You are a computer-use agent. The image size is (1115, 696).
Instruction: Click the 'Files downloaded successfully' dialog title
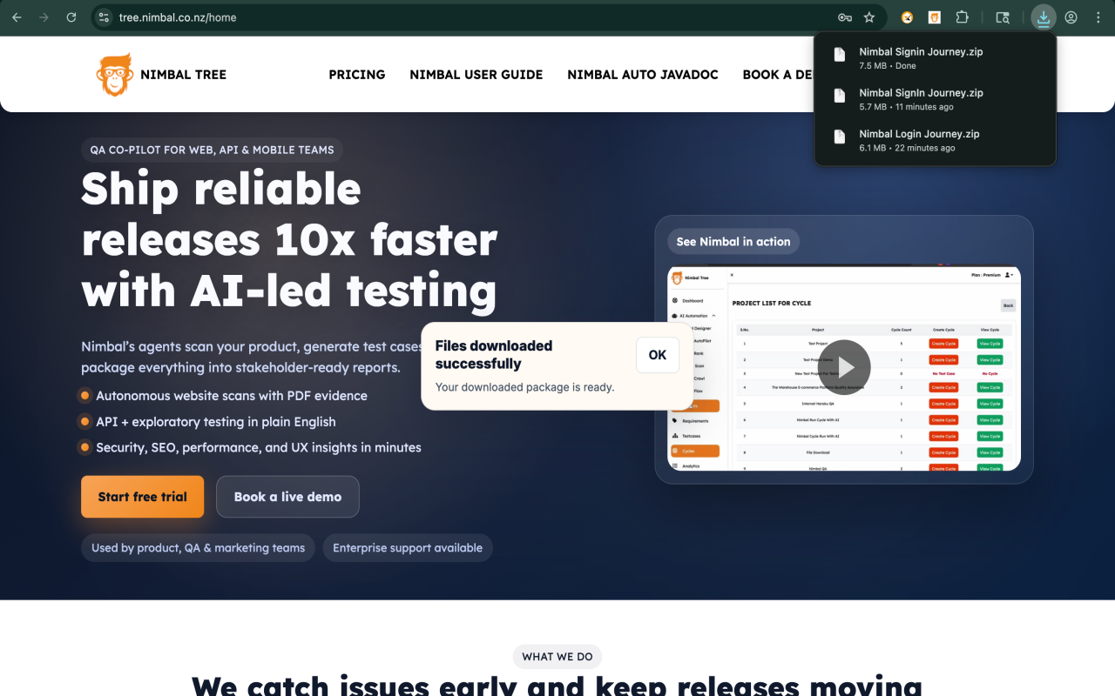pos(494,355)
